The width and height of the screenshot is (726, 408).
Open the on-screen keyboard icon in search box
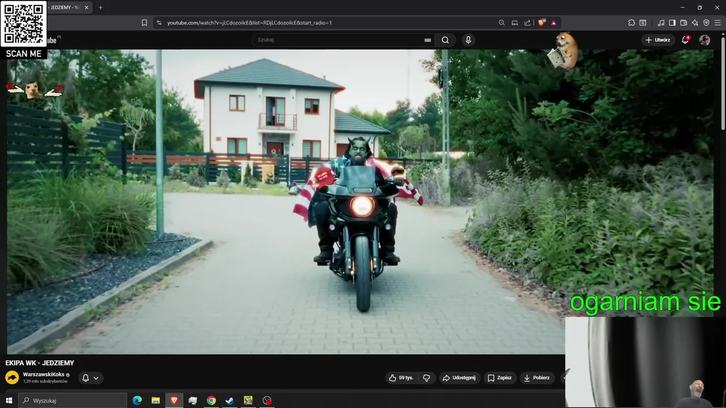point(428,40)
